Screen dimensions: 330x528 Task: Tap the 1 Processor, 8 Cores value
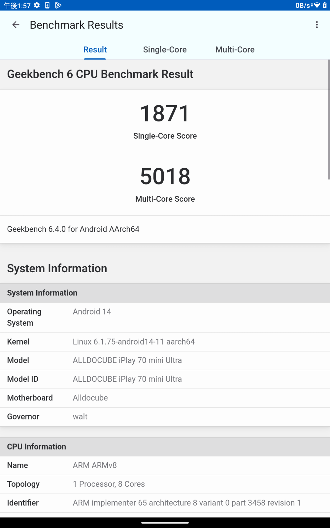pos(109,484)
